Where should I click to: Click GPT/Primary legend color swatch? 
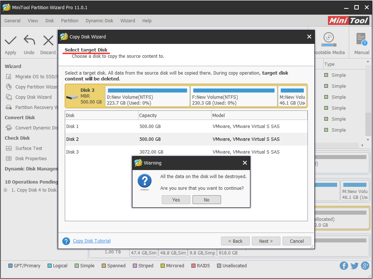coord(11,266)
